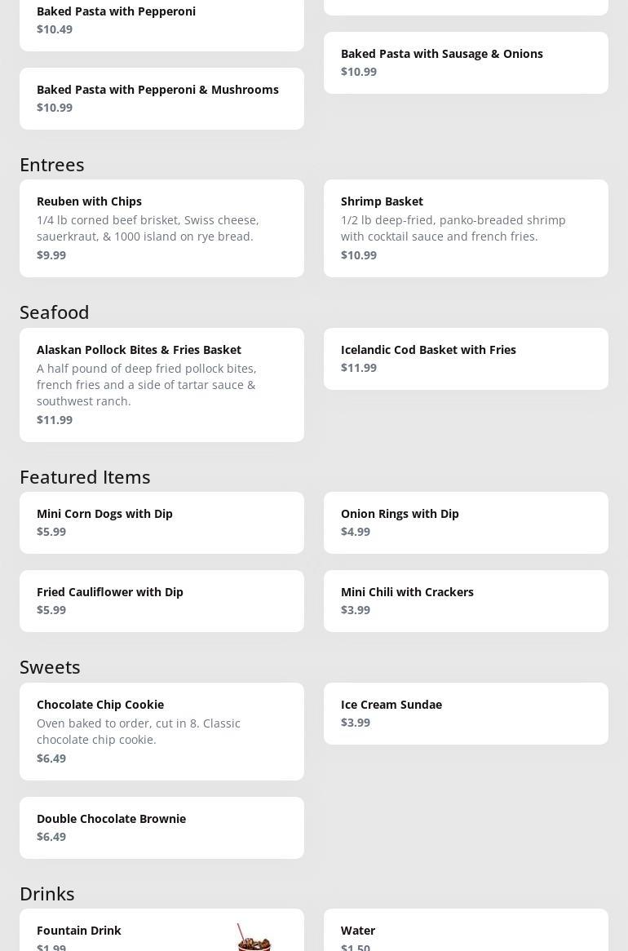Open Onion Rings with Dip item
The height and width of the screenshot is (951, 628).
pos(466,523)
